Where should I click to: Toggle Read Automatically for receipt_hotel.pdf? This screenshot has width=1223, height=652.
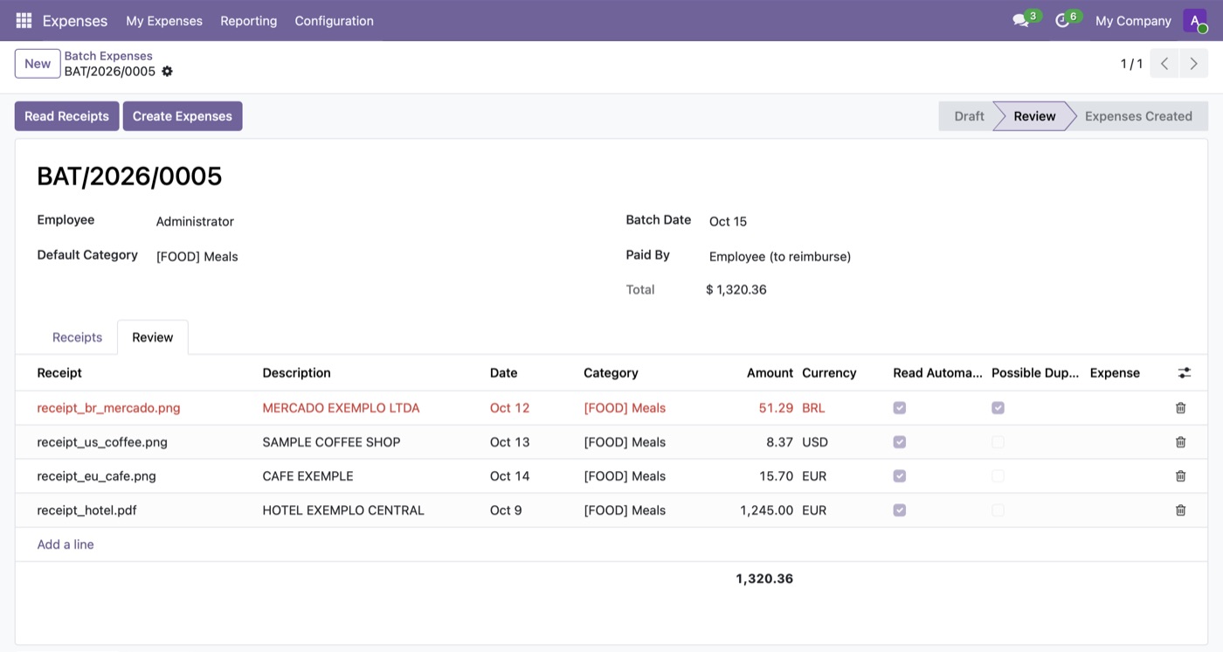(x=900, y=510)
